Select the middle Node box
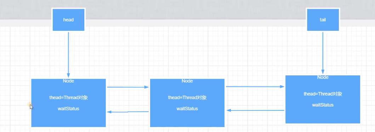This screenshot has width=375, height=132. tap(187, 103)
